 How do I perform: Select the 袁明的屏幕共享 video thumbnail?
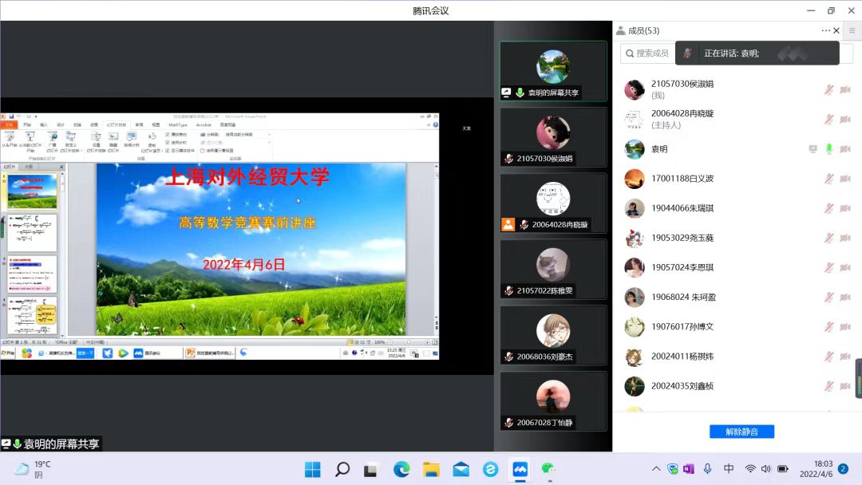[553, 71]
